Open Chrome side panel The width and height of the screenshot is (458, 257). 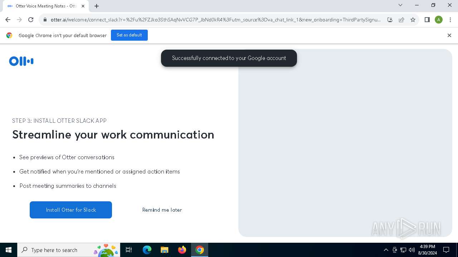427,20
